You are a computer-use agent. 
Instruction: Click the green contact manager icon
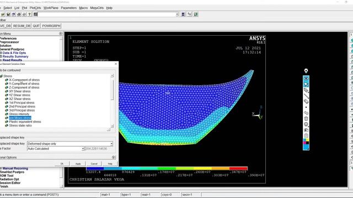click(x=196, y=14)
